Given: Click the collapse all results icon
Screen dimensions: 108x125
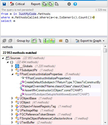Looking at the screenshot, I should click(10, 41).
